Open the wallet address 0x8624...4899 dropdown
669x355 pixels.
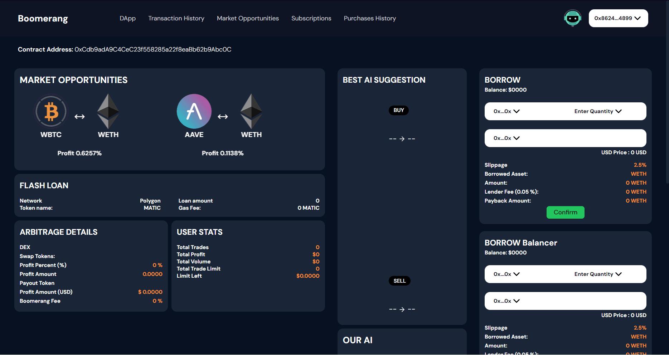(618, 18)
